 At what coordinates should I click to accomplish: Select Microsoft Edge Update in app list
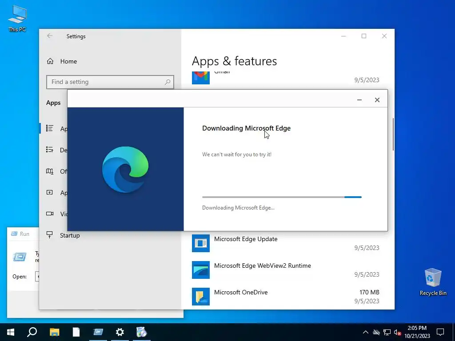(x=286, y=243)
